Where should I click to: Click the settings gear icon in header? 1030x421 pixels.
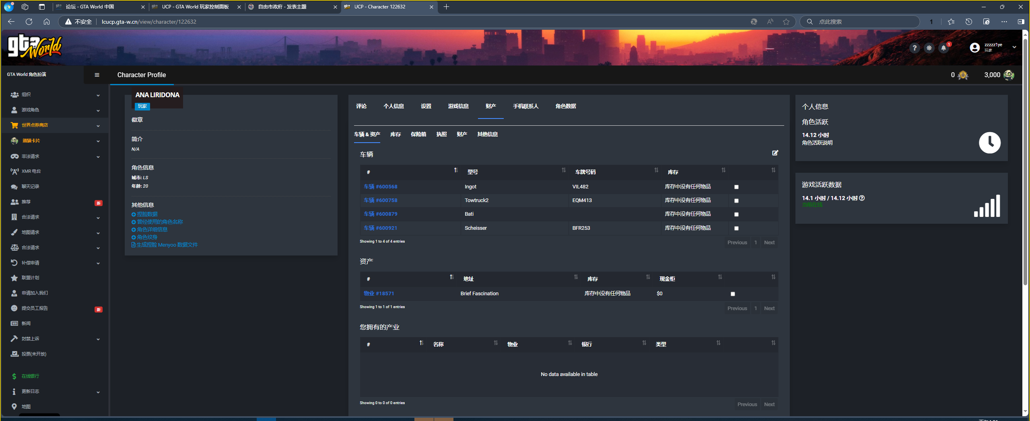[x=929, y=48]
